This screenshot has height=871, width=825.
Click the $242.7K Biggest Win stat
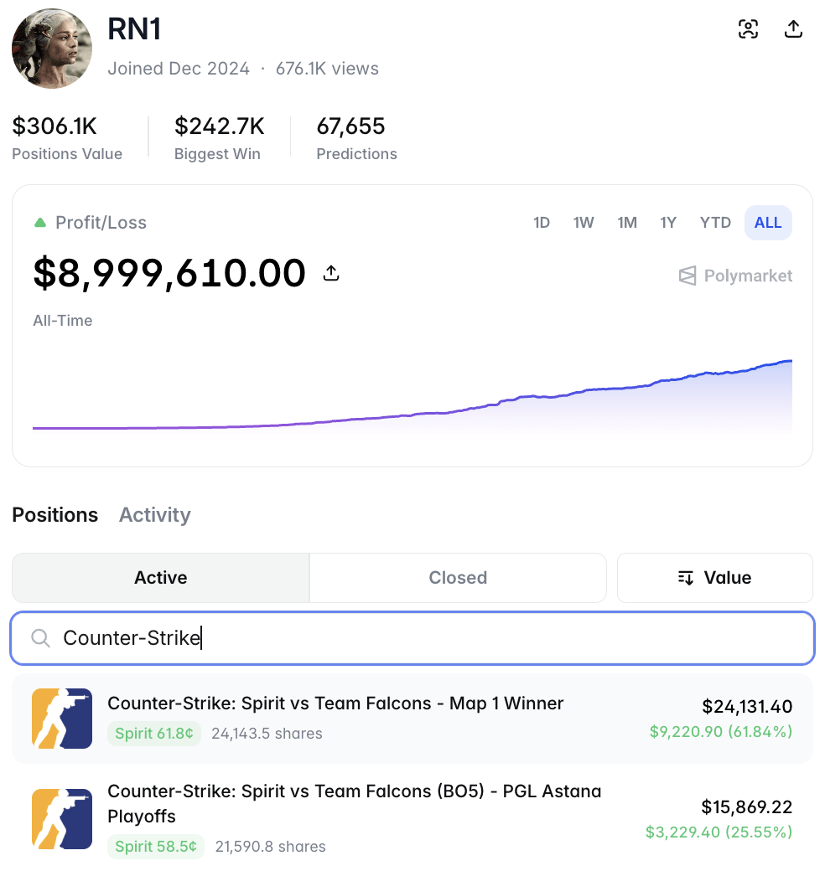219,137
